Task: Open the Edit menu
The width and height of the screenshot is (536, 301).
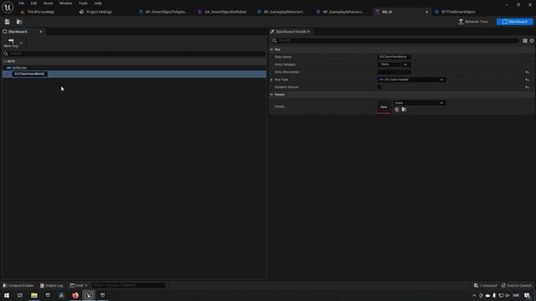Action: click(x=33, y=3)
